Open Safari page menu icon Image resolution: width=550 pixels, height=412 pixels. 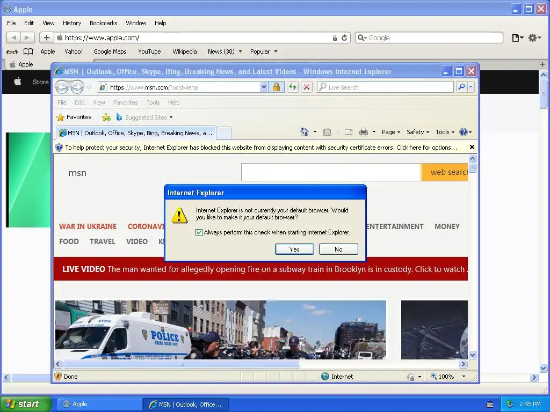pyautogui.click(x=517, y=38)
